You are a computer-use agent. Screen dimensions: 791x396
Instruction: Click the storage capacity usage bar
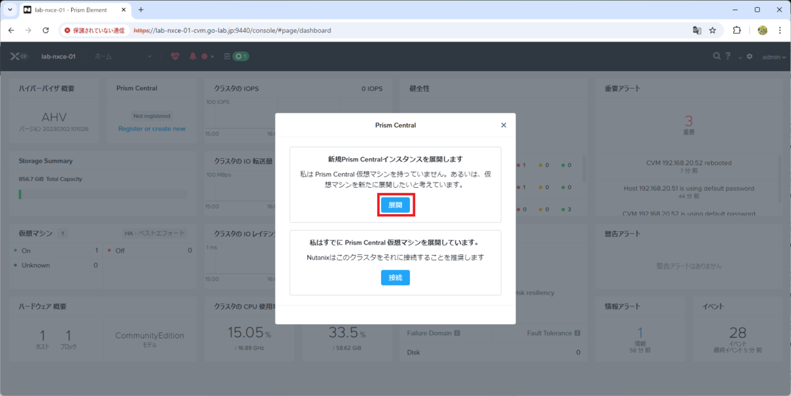[103, 194]
